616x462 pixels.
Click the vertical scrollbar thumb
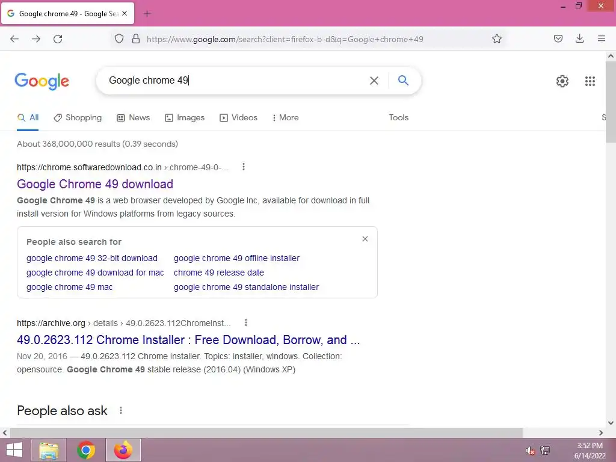(x=611, y=102)
